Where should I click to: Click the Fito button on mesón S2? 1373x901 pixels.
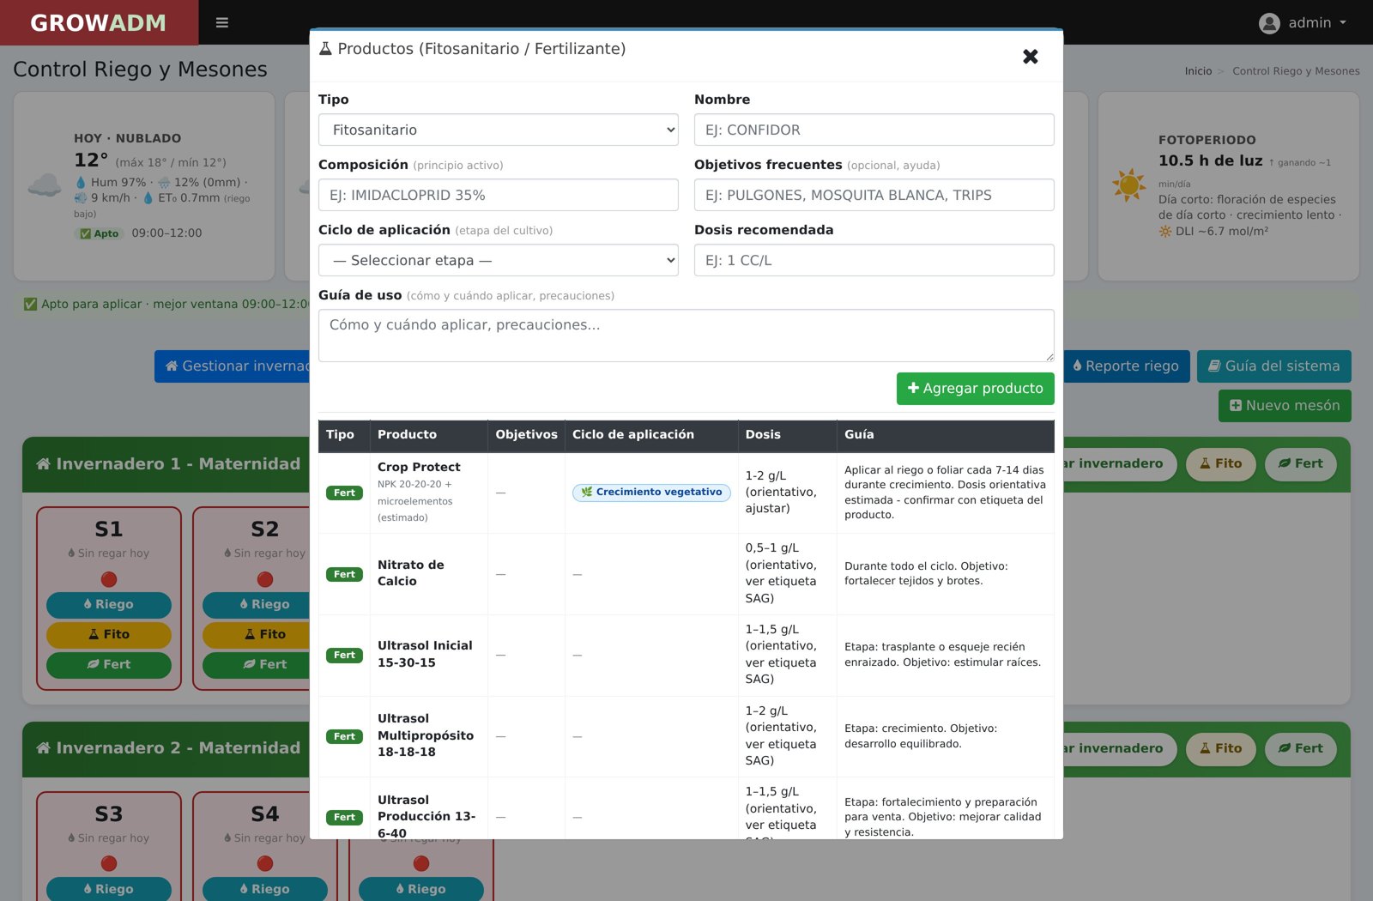[x=256, y=635]
